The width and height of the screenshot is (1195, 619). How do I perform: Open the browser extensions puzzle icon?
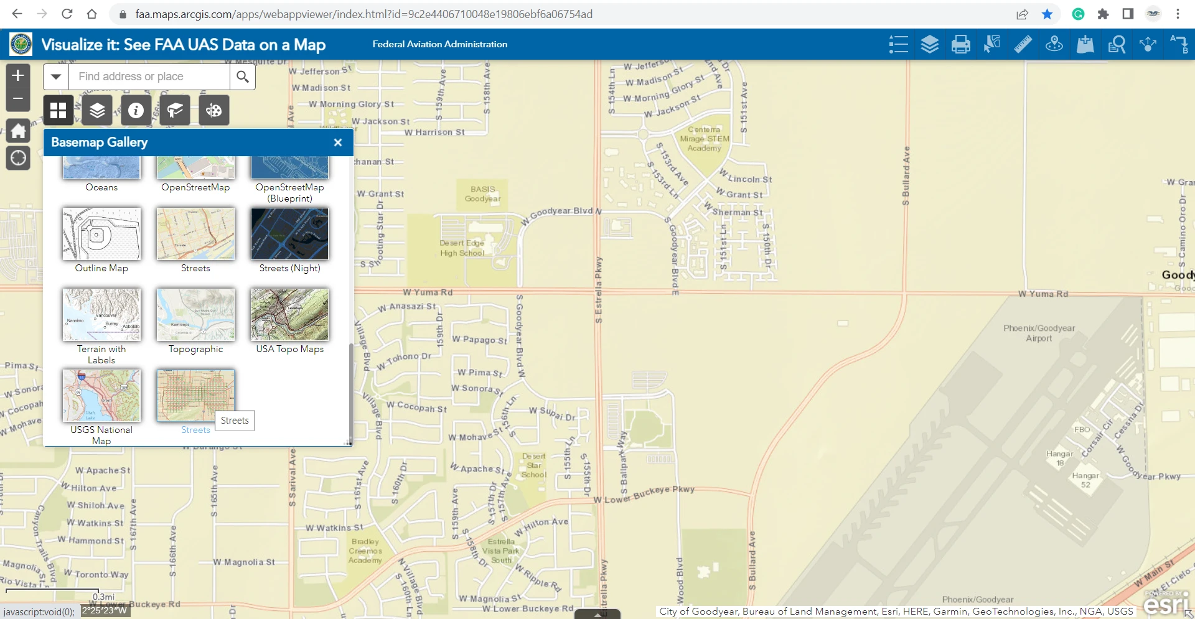point(1103,14)
